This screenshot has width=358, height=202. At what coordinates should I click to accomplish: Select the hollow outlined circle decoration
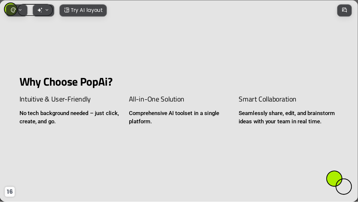[343, 186]
